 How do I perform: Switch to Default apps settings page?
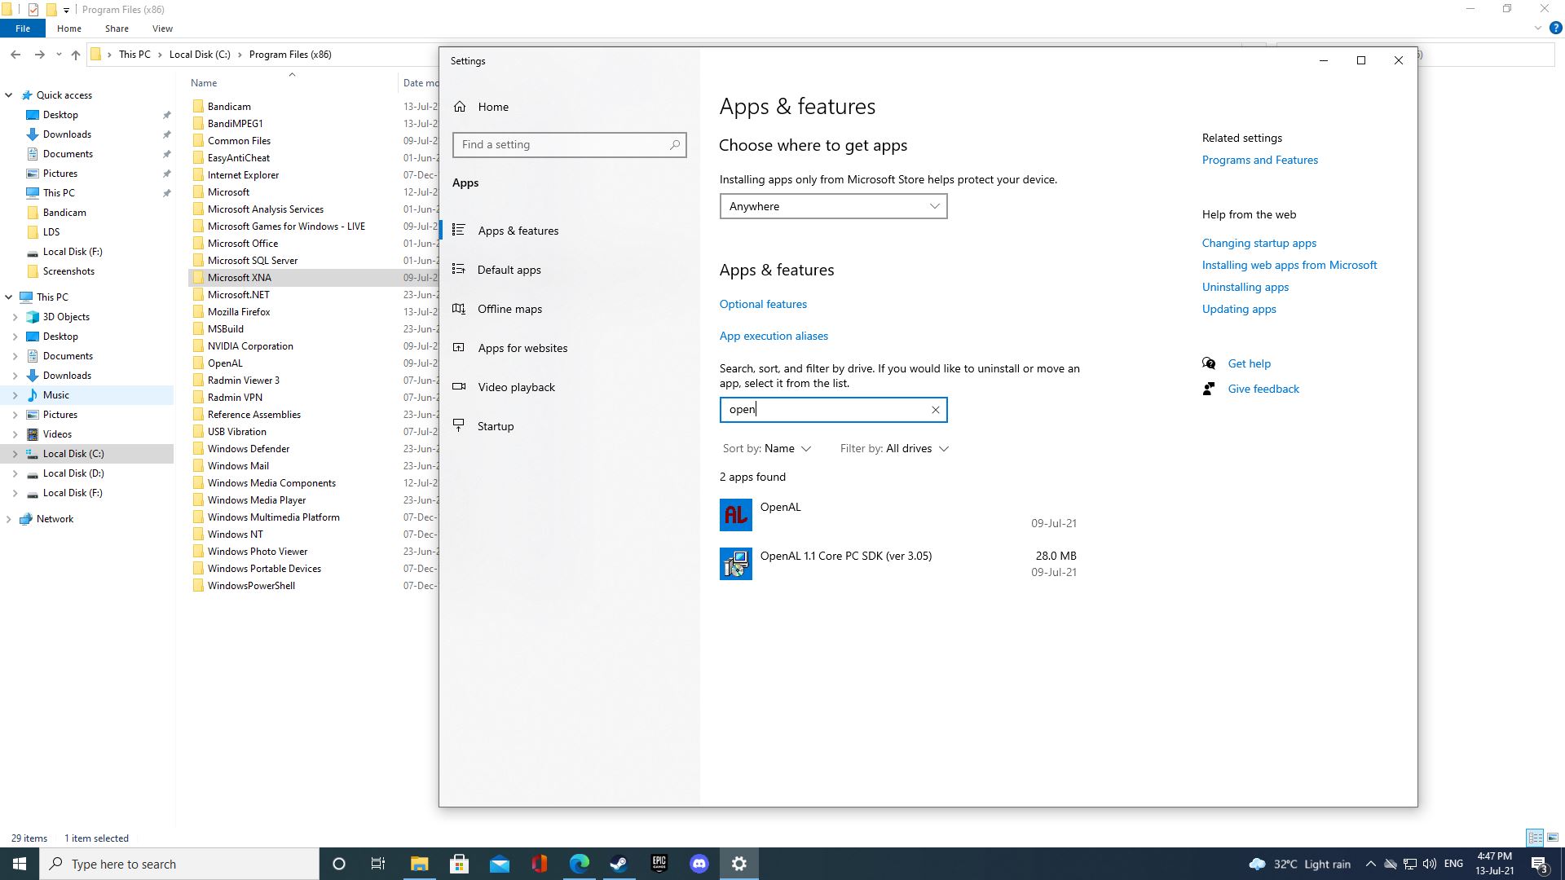click(x=509, y=270)
